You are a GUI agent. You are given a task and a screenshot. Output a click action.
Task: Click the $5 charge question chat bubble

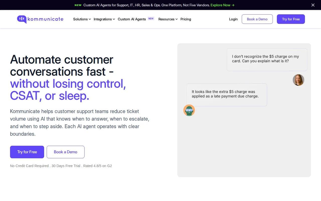coord(267,60)
